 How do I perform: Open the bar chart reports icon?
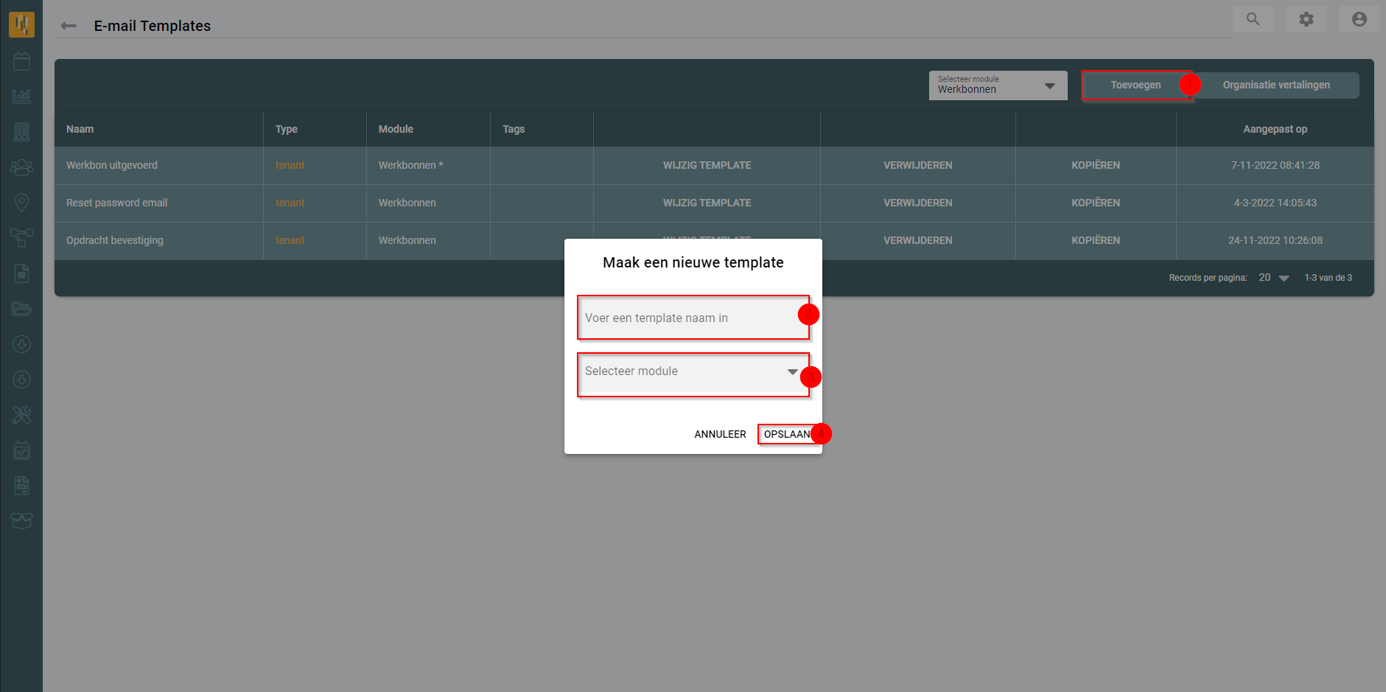tap(21, 96)
